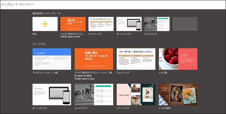Click the プレゼンテーション（一般）caption
Screen dimensions: 226x114
(45, 73)
